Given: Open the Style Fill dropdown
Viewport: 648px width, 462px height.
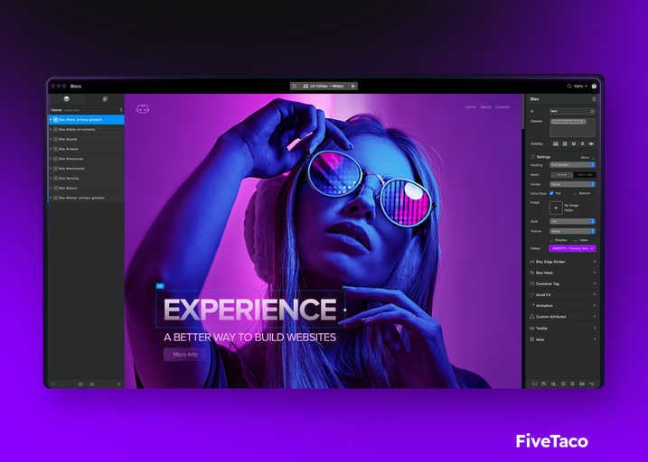Looking at the screenshot, I should (x=572, y=221).
